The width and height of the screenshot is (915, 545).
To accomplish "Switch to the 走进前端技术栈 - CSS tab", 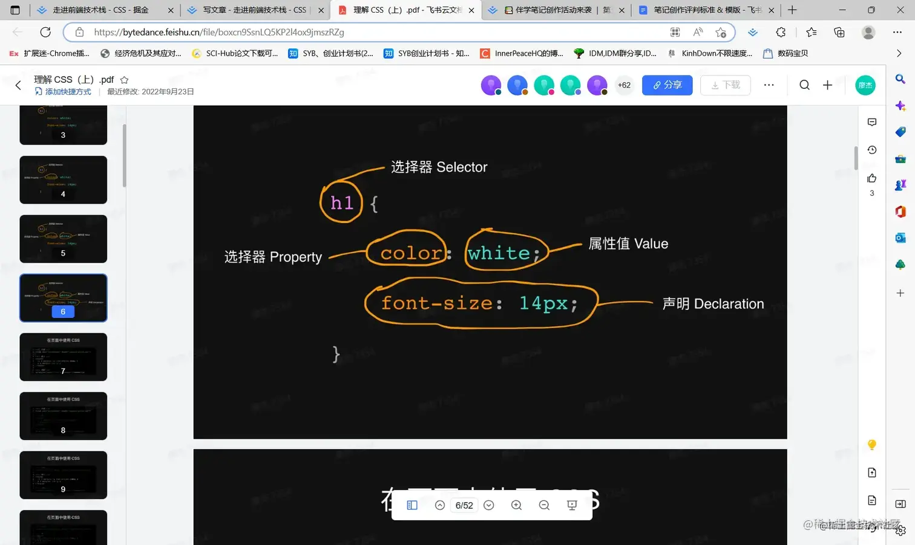I will click(100, 10).
